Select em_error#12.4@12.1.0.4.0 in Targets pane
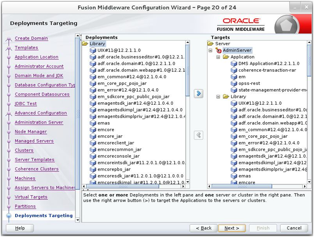 click(269, 143)
